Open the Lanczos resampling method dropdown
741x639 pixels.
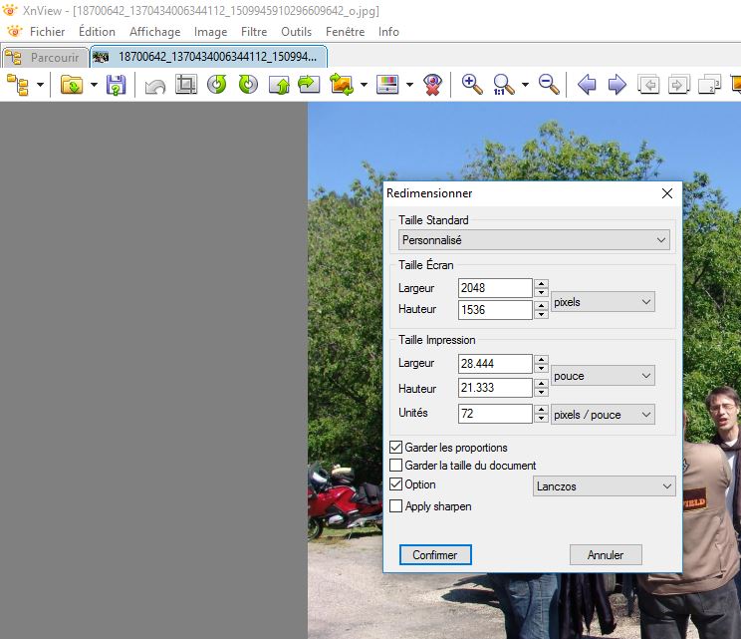[604, 485]
